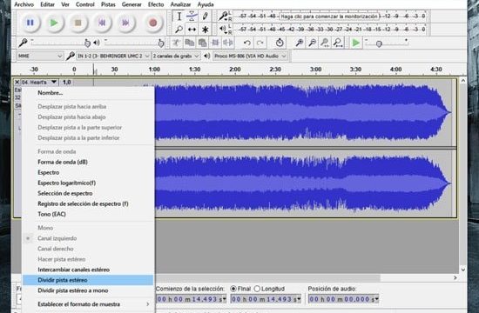Select the Zoom magnifier tool

179,30
